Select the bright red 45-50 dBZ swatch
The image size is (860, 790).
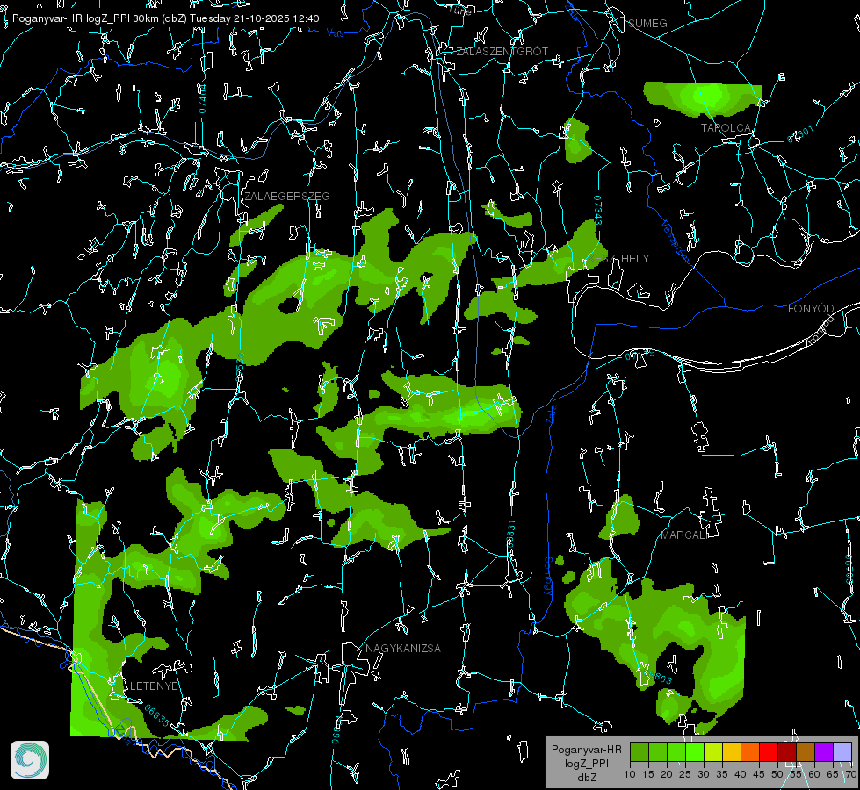tap(769, 751)
